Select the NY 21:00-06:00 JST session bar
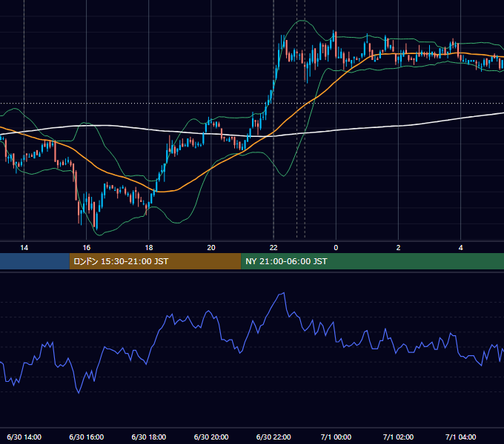The height and width of the screenshot is (444, 504). 372,261
